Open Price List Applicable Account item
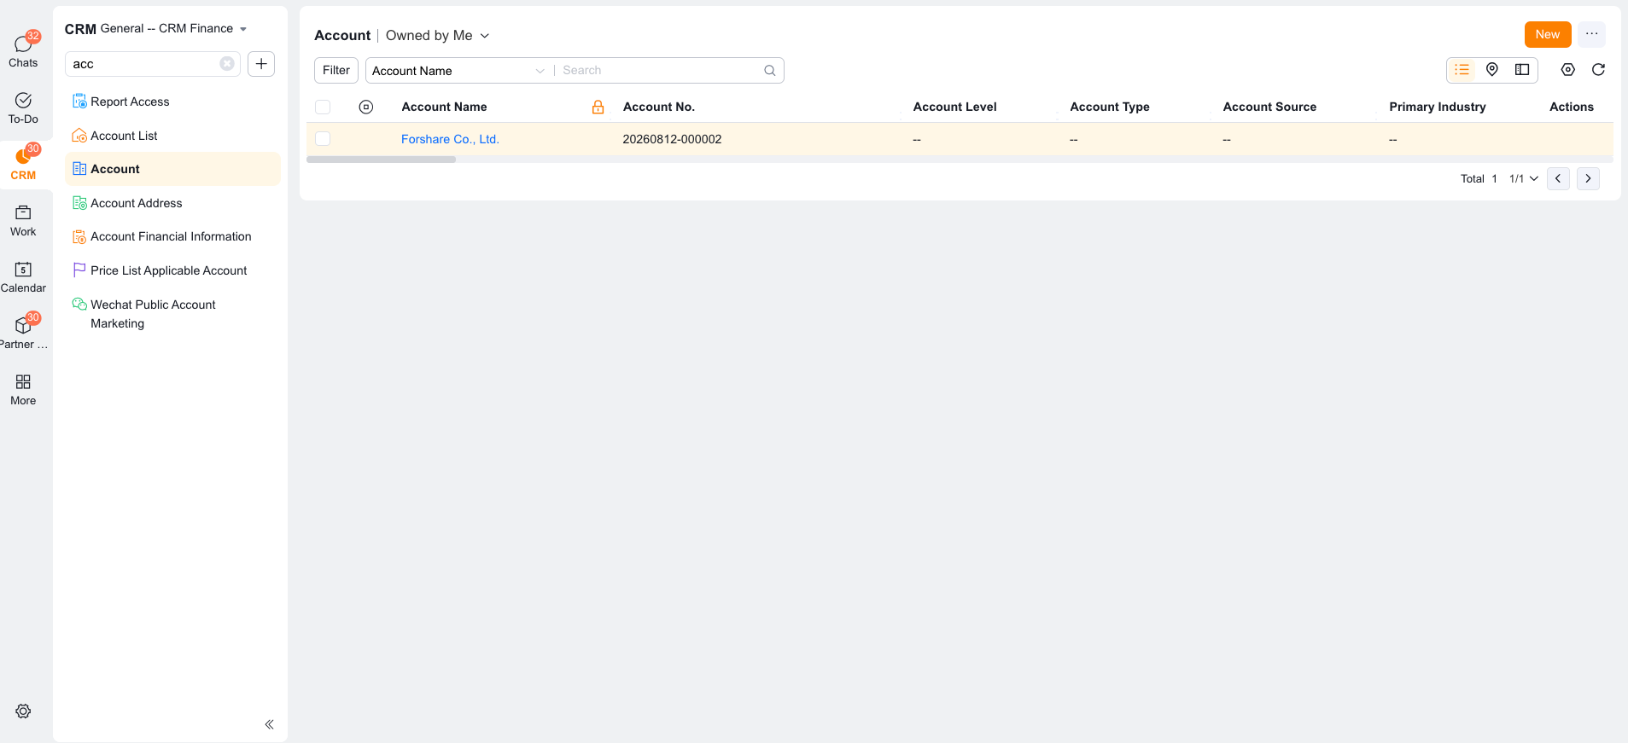Viewport: 1628px width, 743px height. tap(172, 270)
